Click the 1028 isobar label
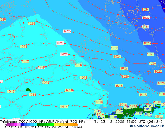This screenshot has width=165, height=128. click(147, 43)
